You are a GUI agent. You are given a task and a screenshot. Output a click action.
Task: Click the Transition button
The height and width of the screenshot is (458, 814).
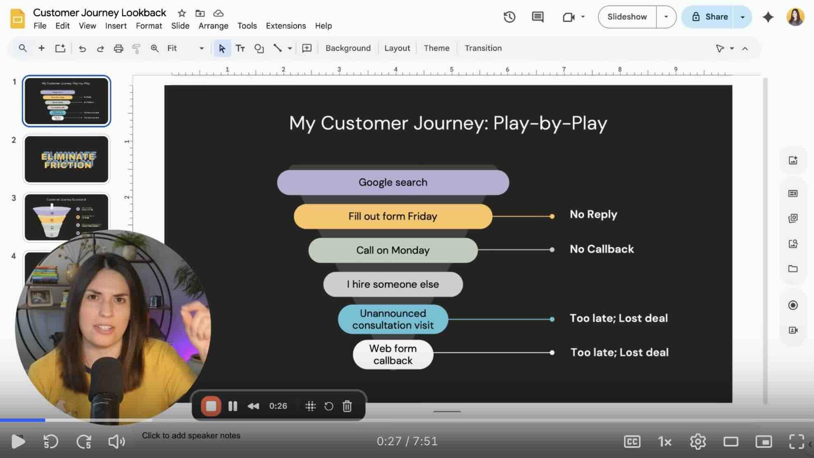tap(483, 48)
